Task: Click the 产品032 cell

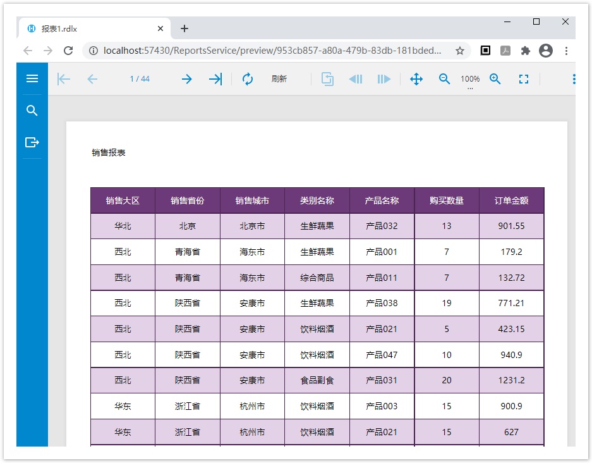Action: pyautogui.click(x=382, y=226)
